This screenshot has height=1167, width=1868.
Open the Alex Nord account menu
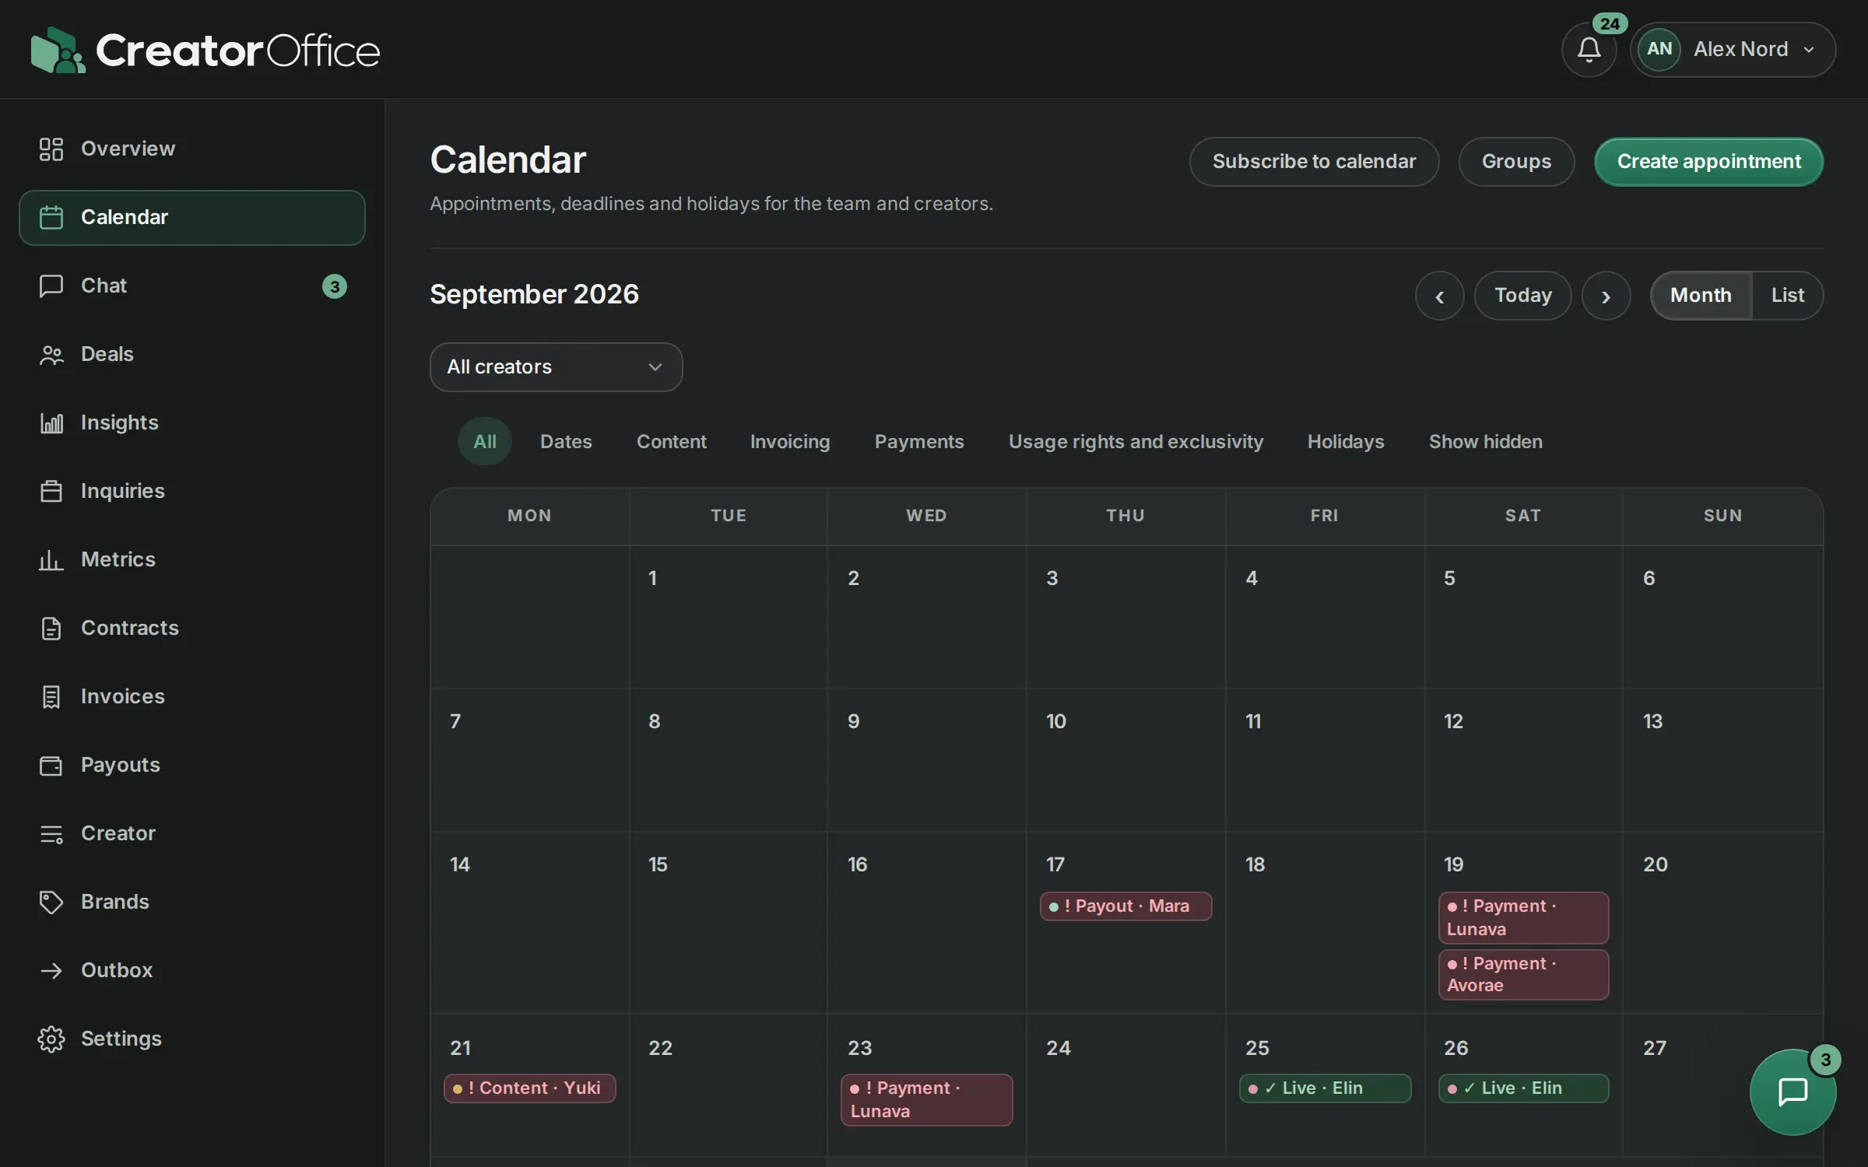1733,50
